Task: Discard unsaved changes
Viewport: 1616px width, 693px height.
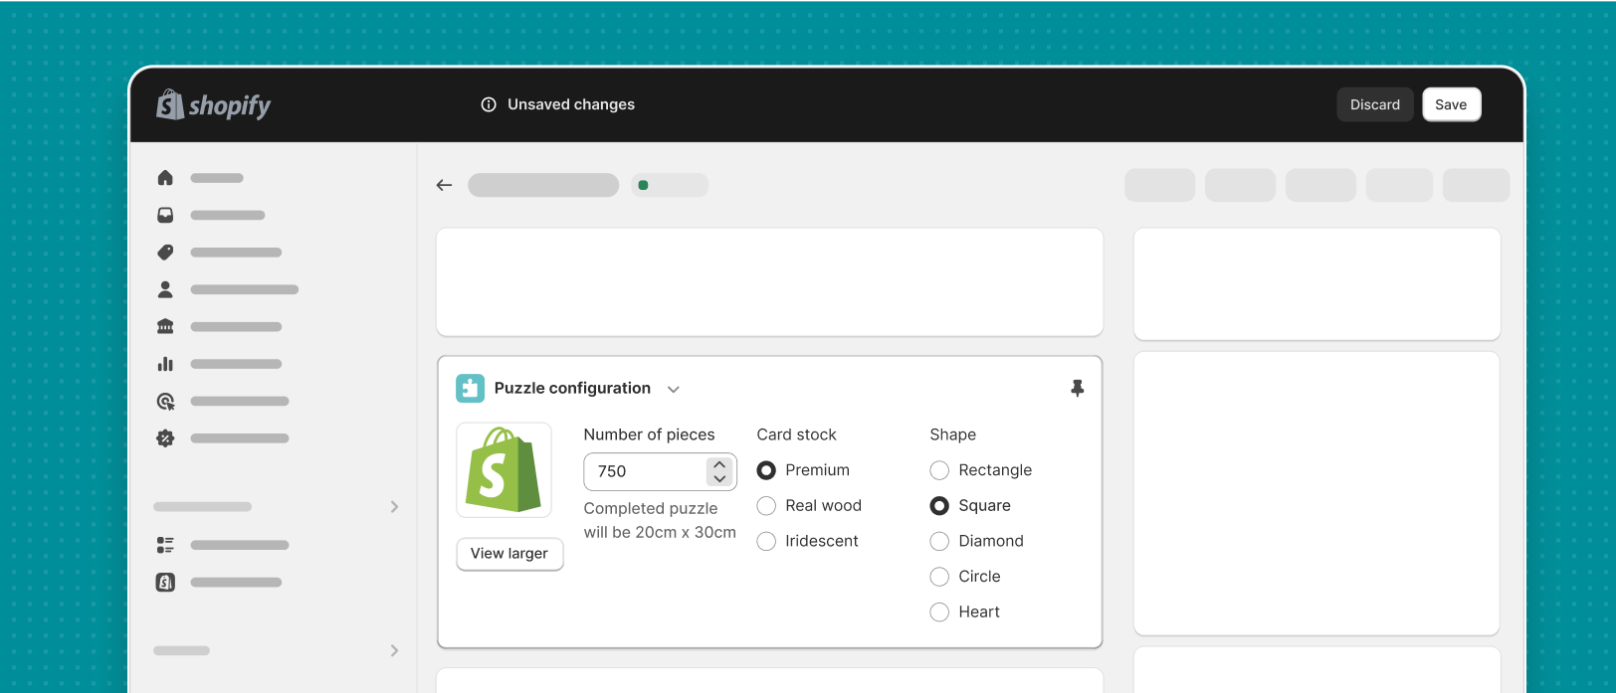Action: [x=1375, y=104]
